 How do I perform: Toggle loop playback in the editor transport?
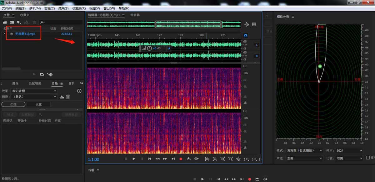pyautogui.click(x=188, y=159)
